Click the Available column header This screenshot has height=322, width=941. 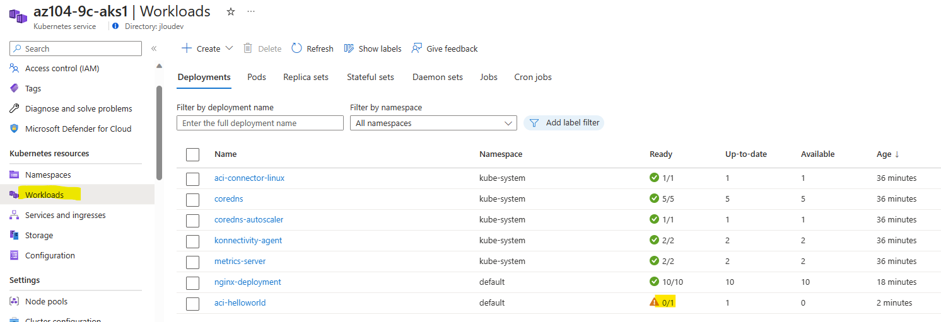pos(817,154)
